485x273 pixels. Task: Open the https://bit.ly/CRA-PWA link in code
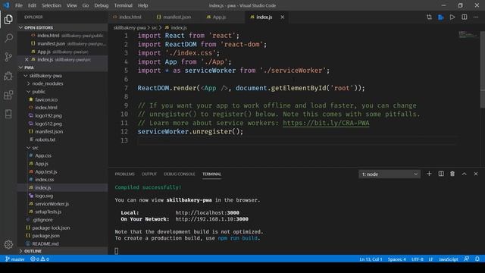326,123
